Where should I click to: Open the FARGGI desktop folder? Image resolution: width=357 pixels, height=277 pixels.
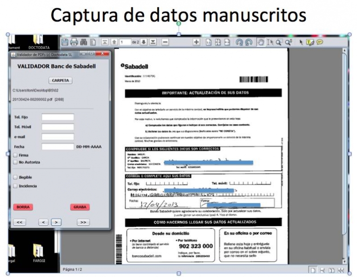(x=39, y=253)
